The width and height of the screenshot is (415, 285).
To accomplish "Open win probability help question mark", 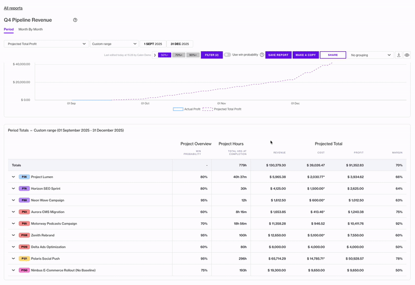I will pyautogui.click(x=262, y=55).
